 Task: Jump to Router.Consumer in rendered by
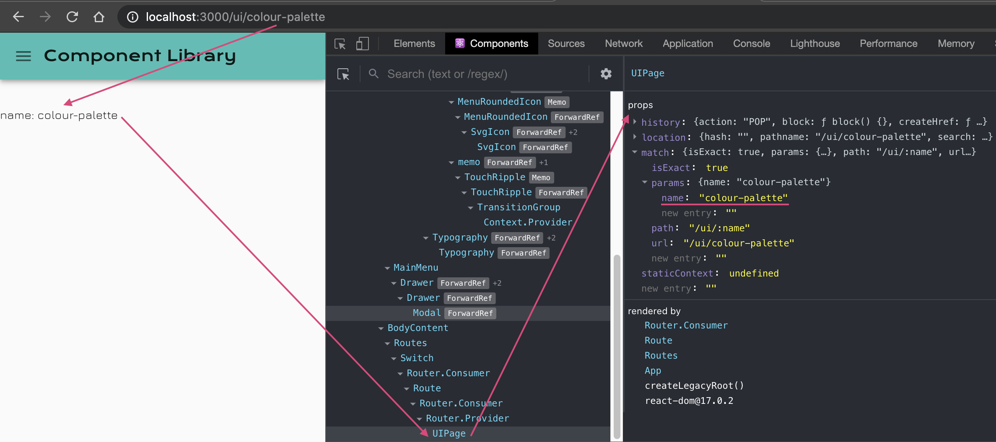[686, 325]
